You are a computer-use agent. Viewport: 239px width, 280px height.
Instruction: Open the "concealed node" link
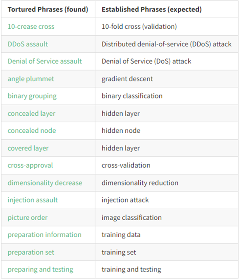tap(32, 131)
